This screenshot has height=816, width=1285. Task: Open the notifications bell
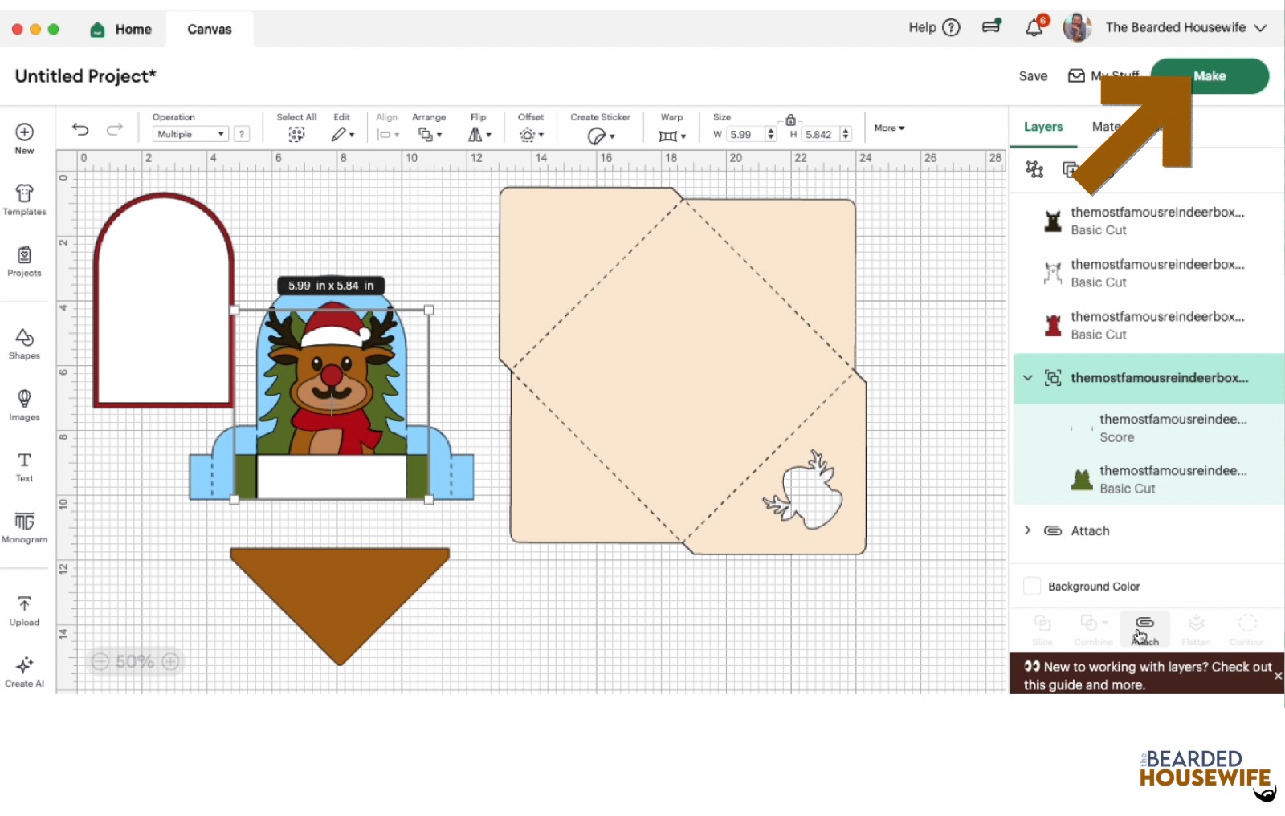1034,28
